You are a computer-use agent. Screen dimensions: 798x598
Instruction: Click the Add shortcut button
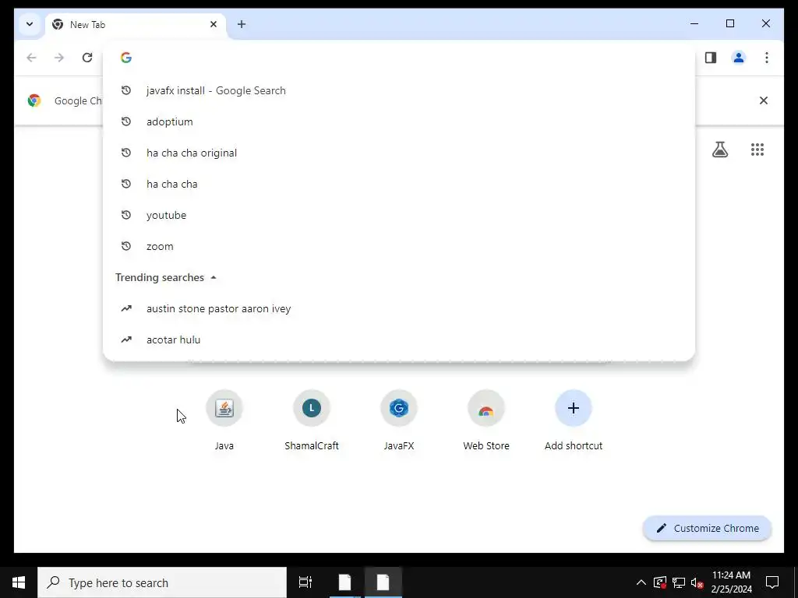tap(574, 420)
